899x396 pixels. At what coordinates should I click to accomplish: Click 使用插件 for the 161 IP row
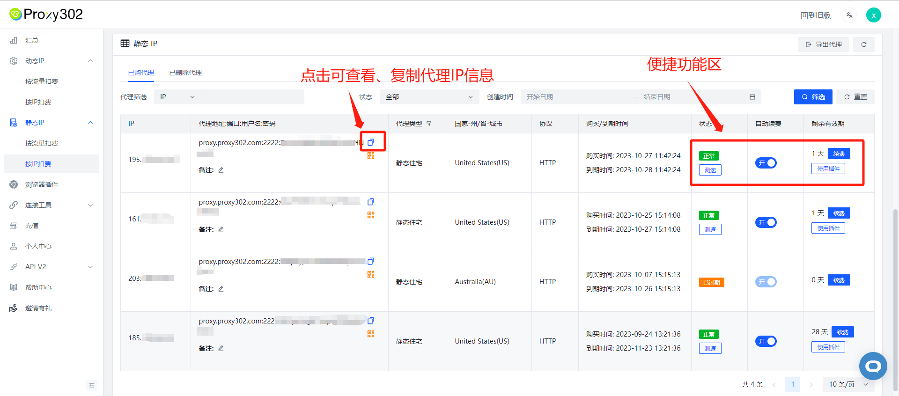[828, 228]
